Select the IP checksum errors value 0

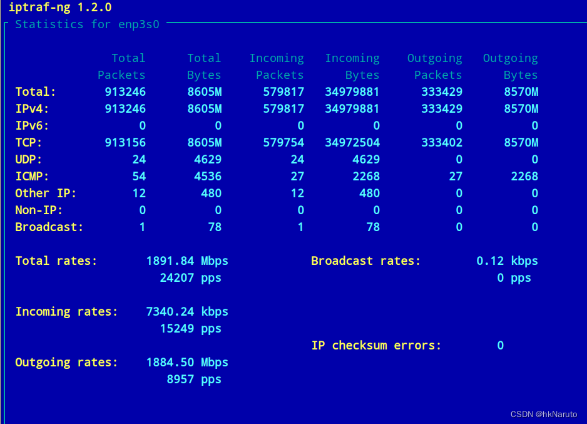point(501,345)
